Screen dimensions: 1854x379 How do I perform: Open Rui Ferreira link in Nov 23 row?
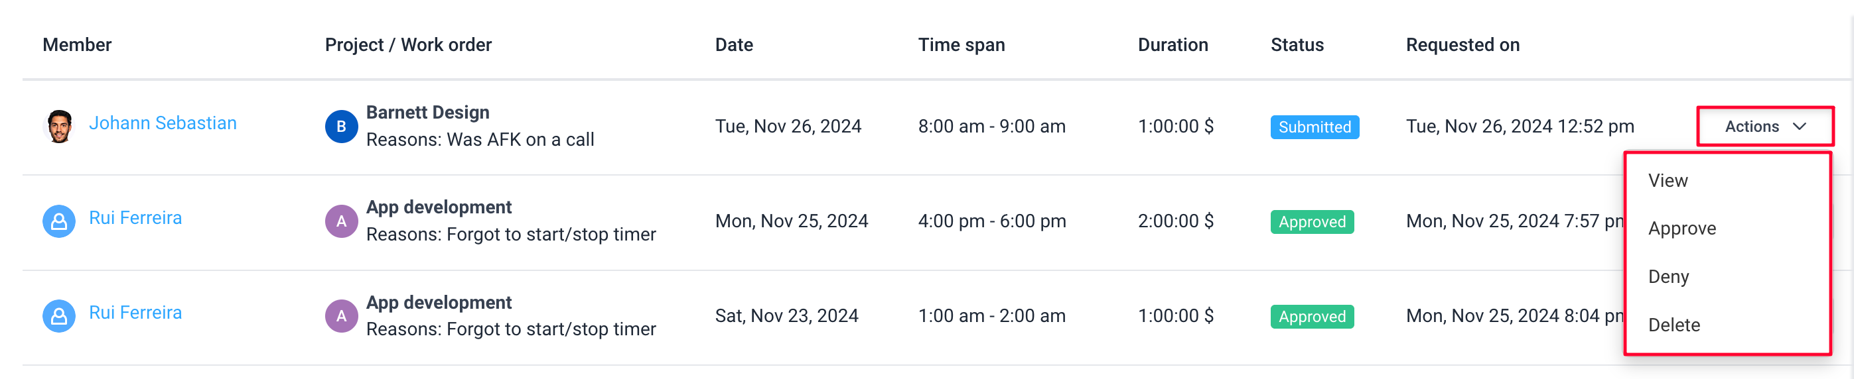[135, 313]
